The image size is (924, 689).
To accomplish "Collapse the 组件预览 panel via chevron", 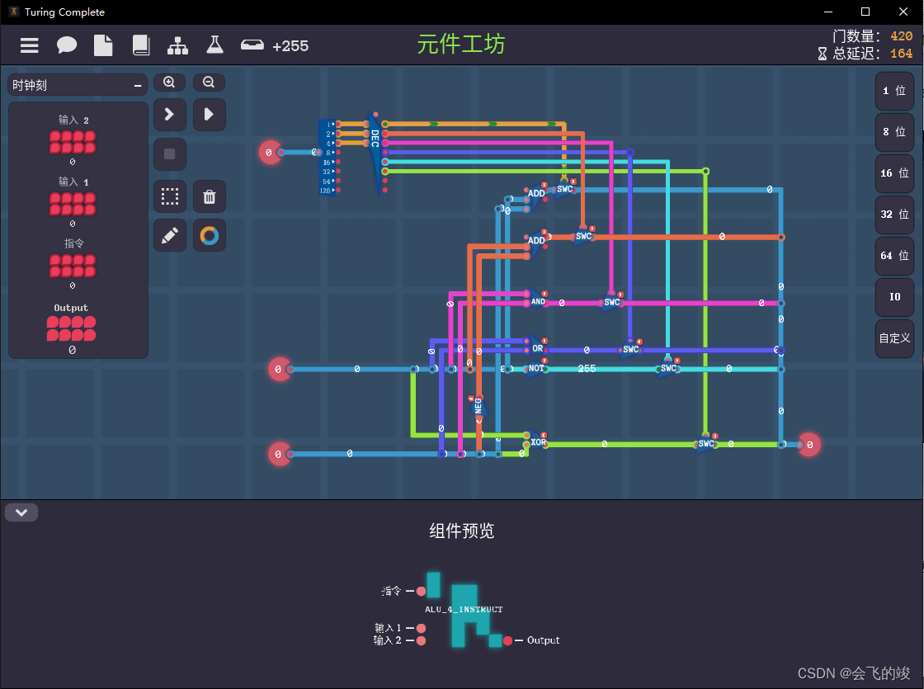I will pos(21,512).
